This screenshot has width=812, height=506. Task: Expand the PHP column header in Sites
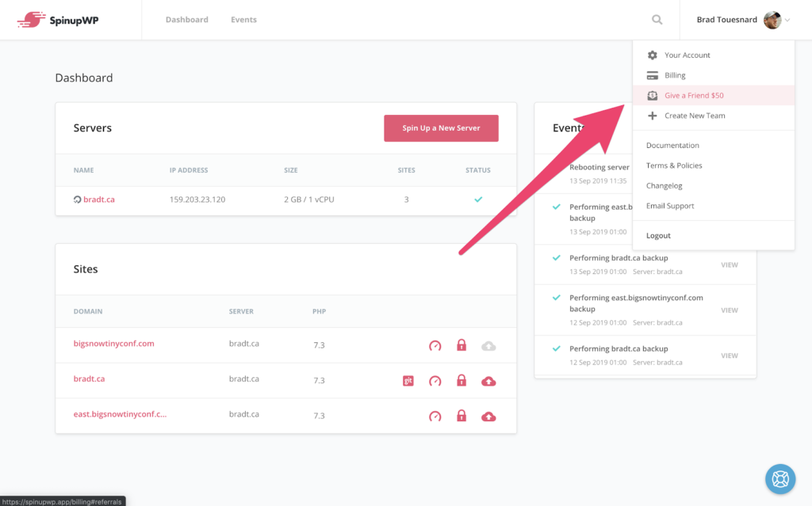pos(319,311)
